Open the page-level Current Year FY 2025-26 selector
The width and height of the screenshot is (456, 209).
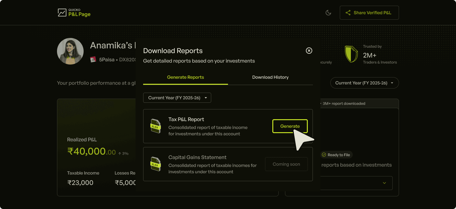[364, 83]
